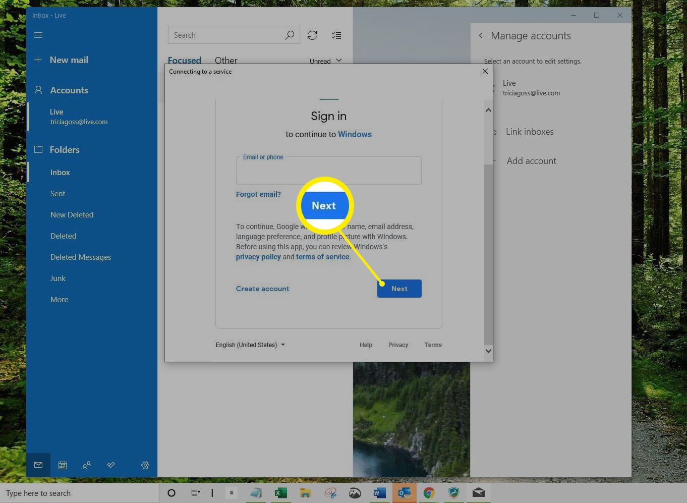Click the dialog scrollbar down arrow

[x=488, y=351]
